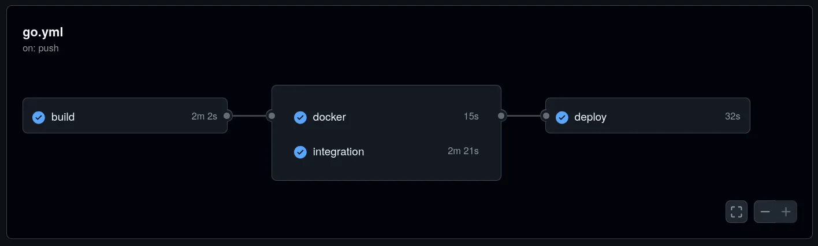Open the build job

click(x=125, y=115)
